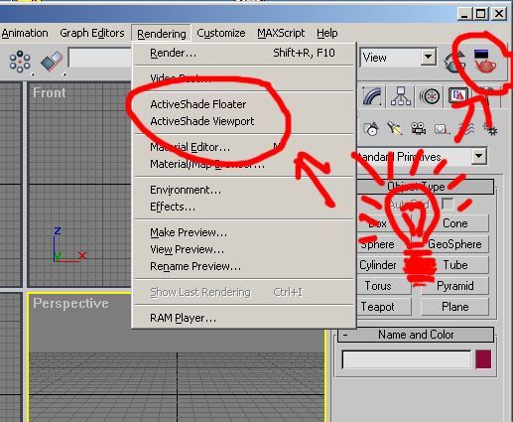
Task: Click the red teapot Quick Render icon
Action: (485, 62)
